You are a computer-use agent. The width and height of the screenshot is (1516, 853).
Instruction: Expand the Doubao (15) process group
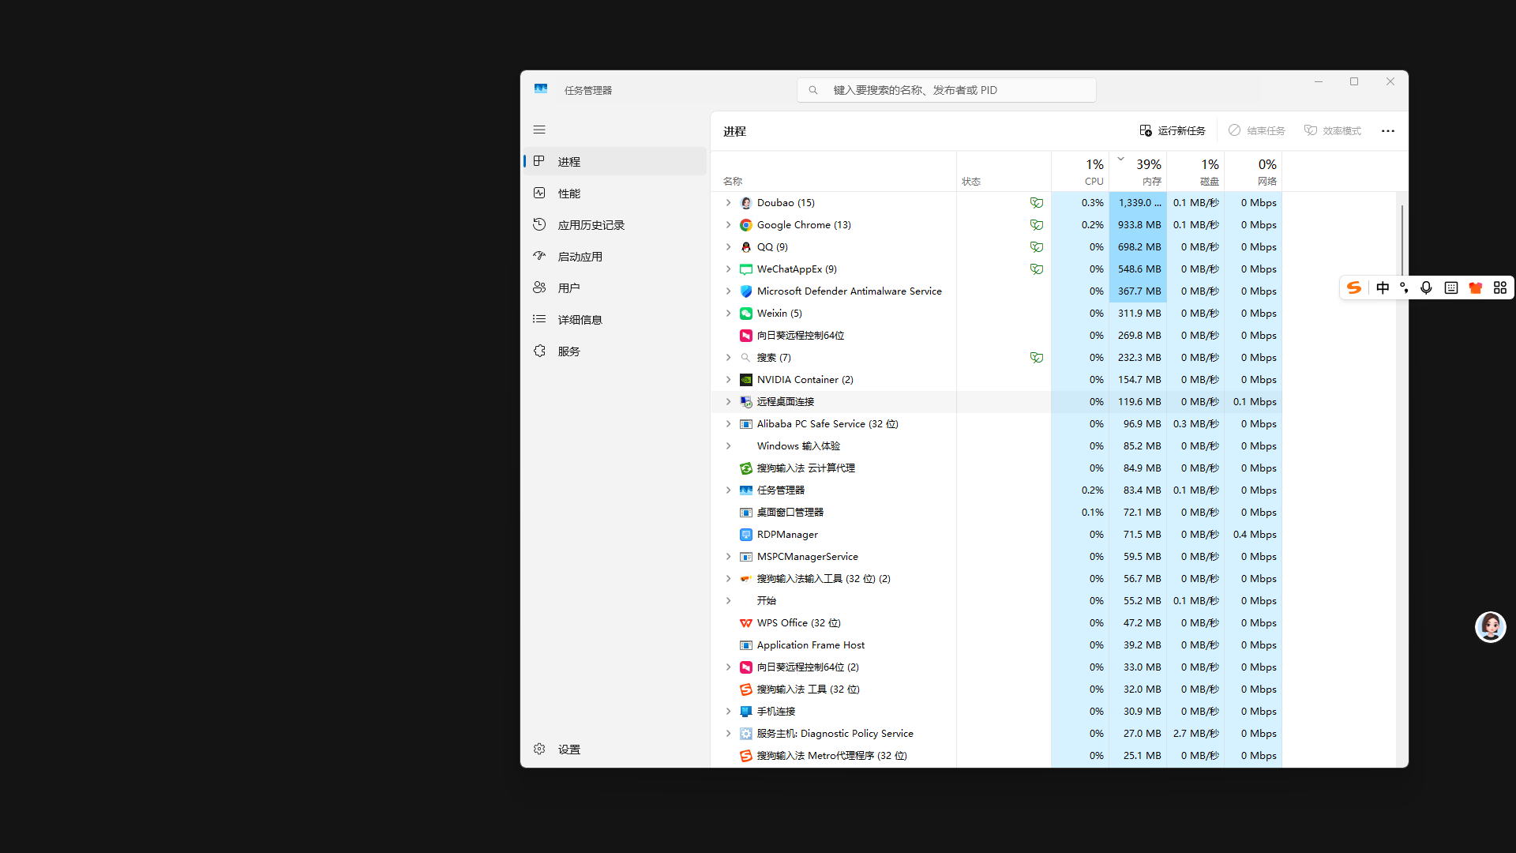728,203
